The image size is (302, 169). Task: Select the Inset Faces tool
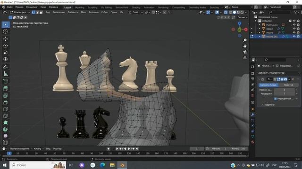[x=5, y=95]
